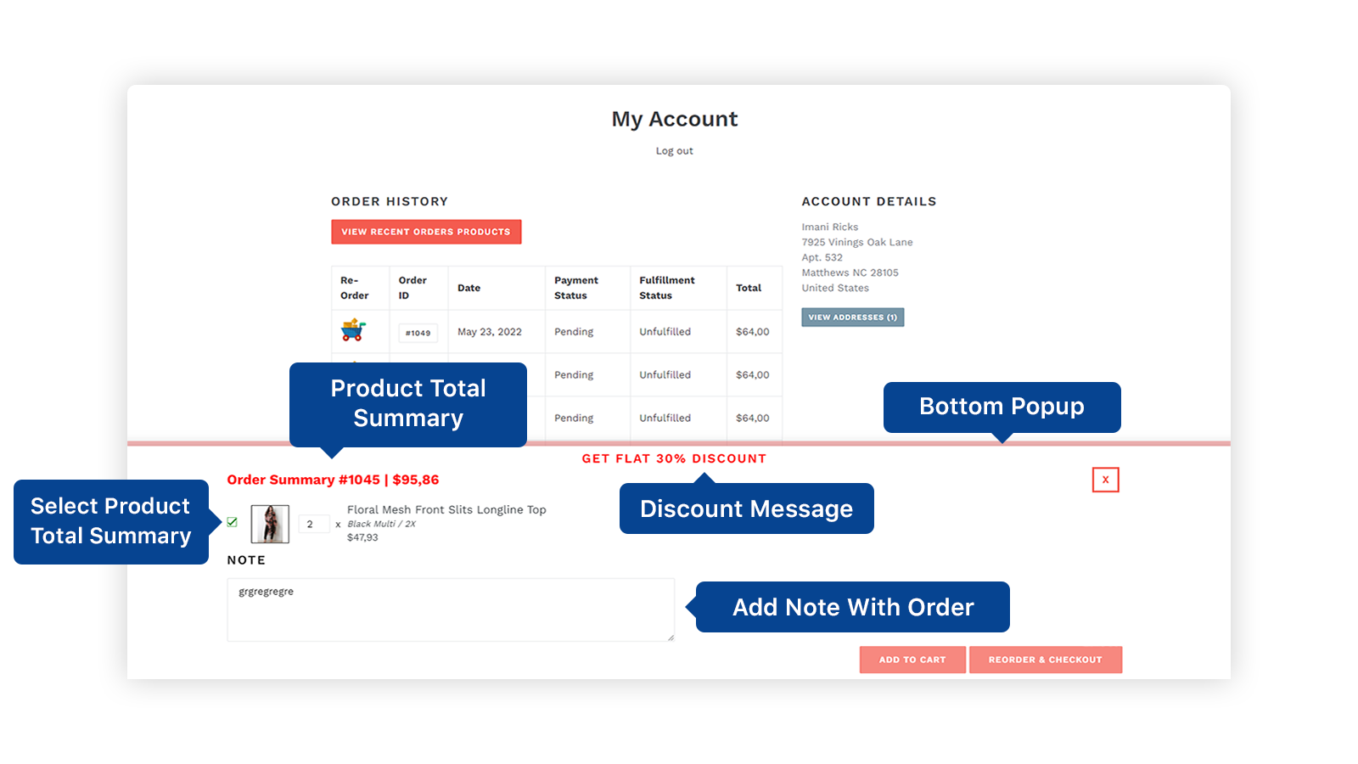
Task: Click the quantity field showing 2
Action: 314,524
